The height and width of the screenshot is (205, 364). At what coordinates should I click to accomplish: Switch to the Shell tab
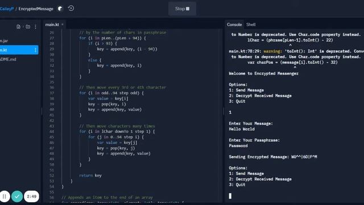point(251,24)
